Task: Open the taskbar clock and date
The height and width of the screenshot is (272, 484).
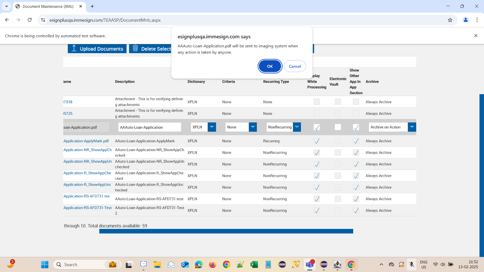Action: click(x=468, y=264)
